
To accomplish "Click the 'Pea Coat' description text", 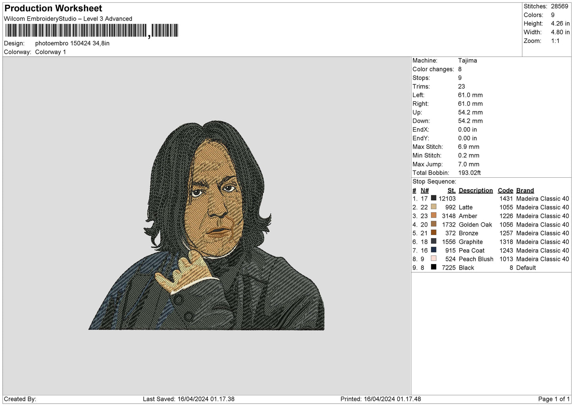I will (x=472, y=251).
